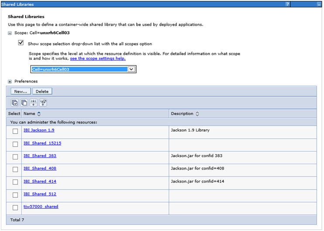Check the tjw57000_shared row checkbox
This screenshot has height=231, width=324.
click(15, 208)
